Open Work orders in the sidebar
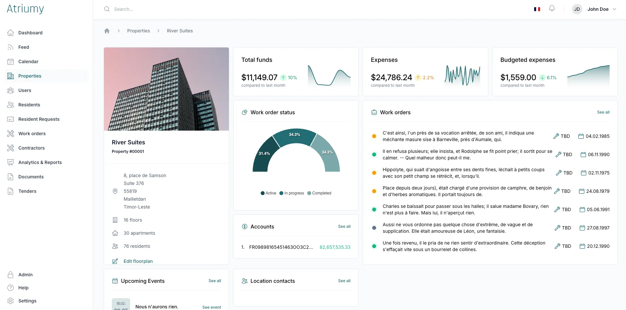Screen dimensions: 626x310 [32, 134]
